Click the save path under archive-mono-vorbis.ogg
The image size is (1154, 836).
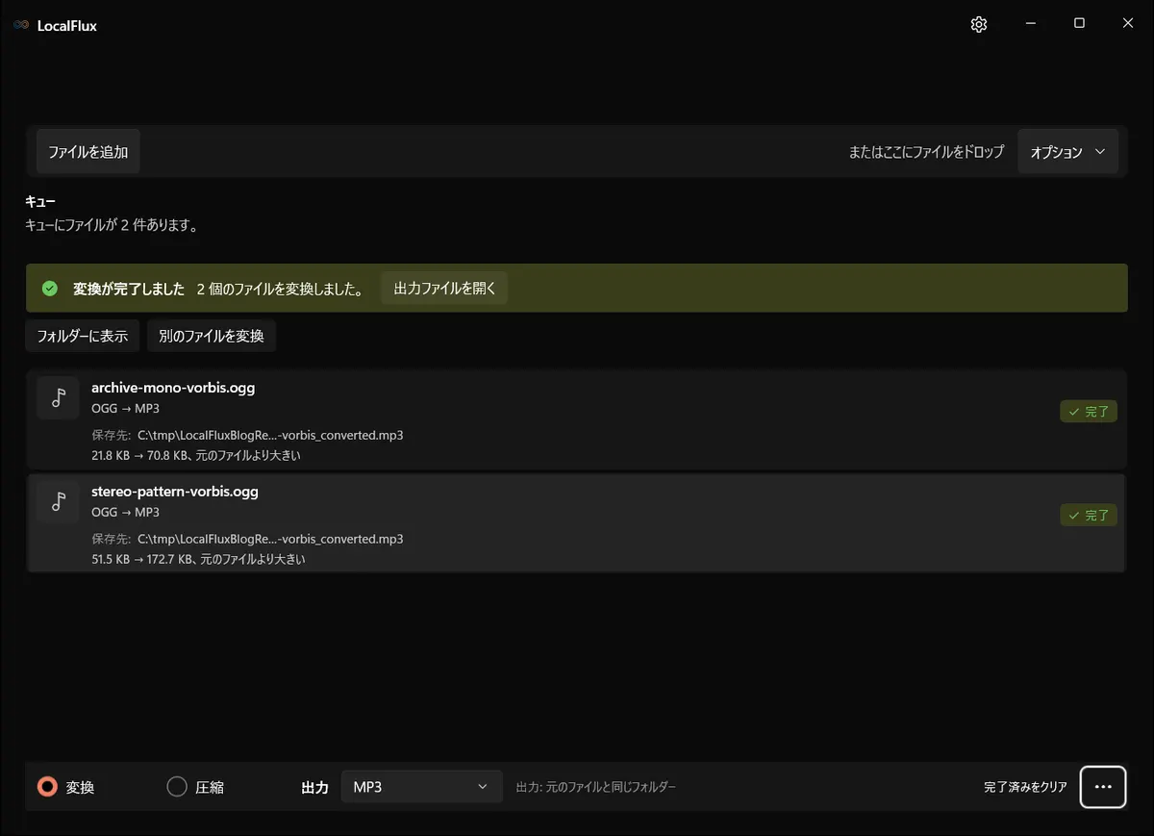tap(270, 435)
